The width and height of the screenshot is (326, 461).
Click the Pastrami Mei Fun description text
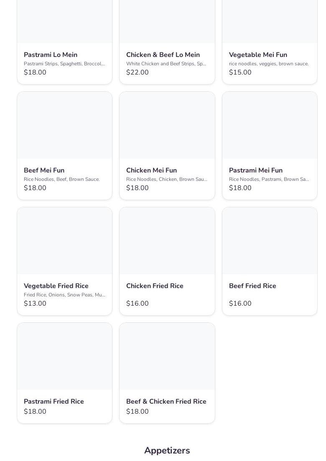point(269,179)
